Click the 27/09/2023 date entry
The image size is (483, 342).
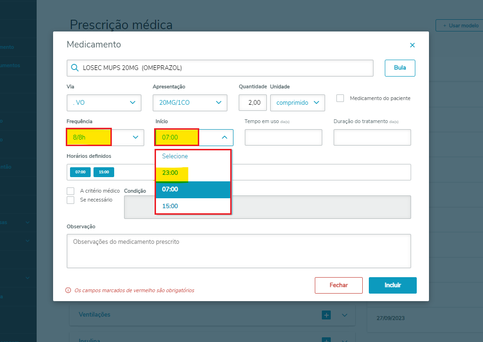pyautogui.click(x=390, y=318)
